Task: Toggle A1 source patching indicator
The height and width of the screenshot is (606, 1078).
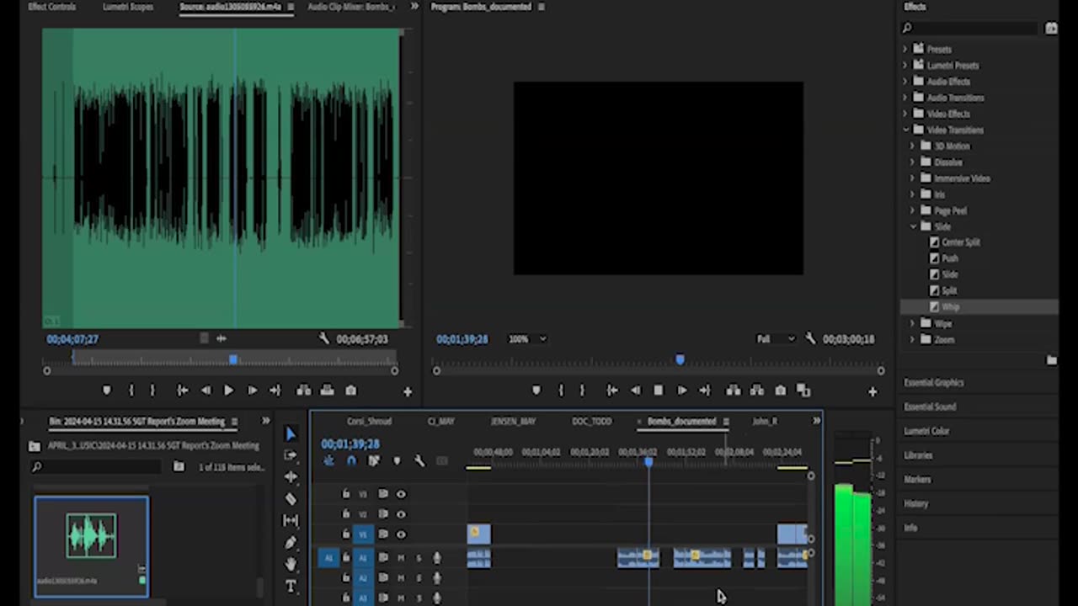Action: tap(328, 557)
